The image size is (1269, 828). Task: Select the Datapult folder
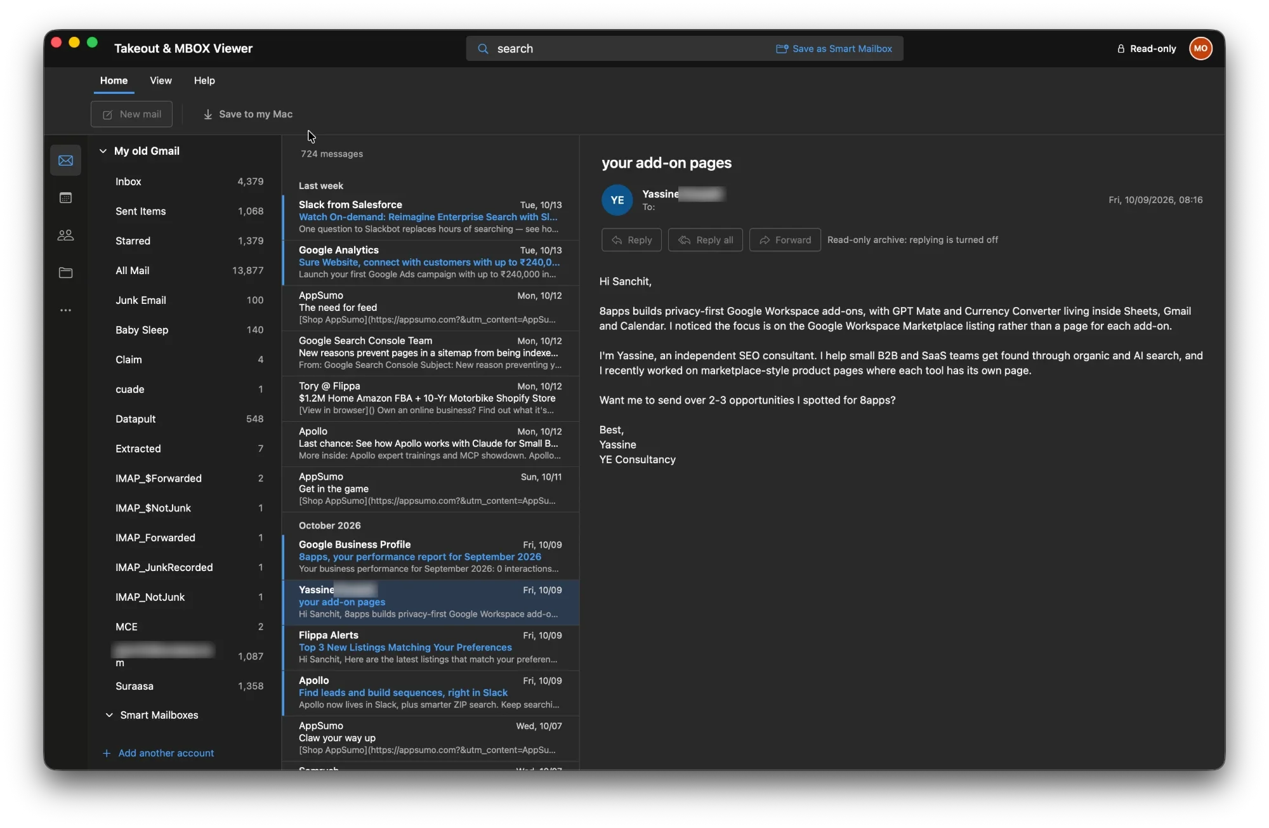(188, 419)
